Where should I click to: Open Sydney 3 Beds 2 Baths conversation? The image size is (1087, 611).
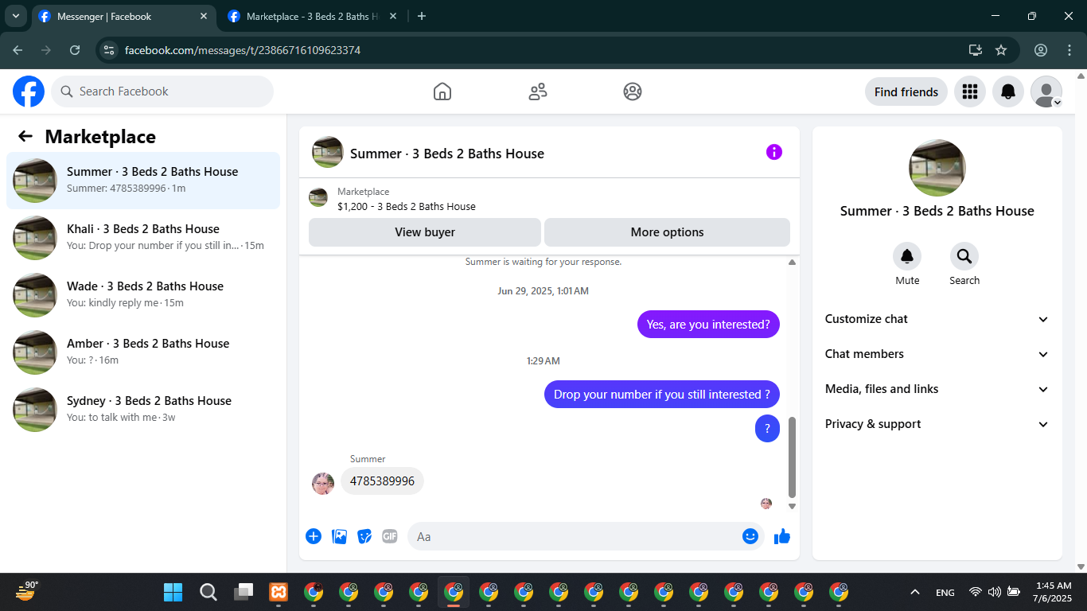pos(143,410)
